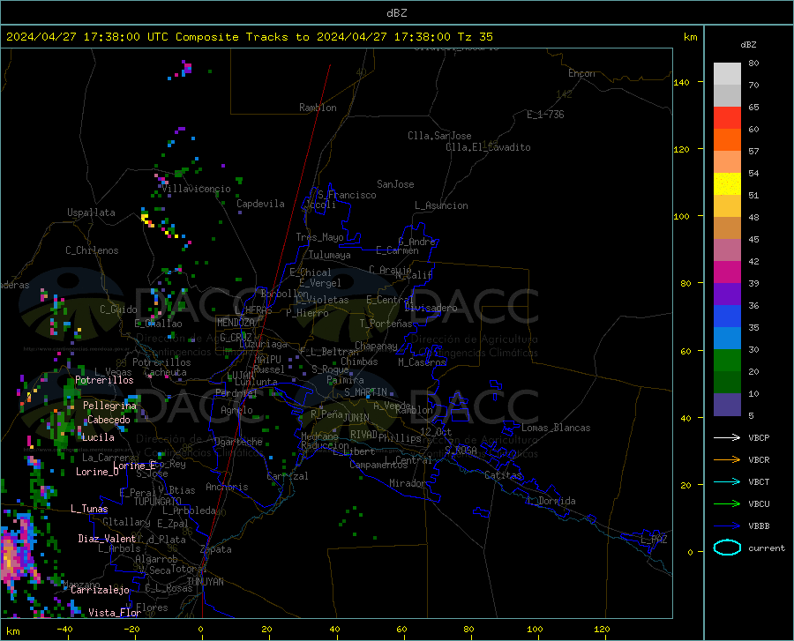
Task: Click the Lorine_O map label
Action: (x=97, y=472)
